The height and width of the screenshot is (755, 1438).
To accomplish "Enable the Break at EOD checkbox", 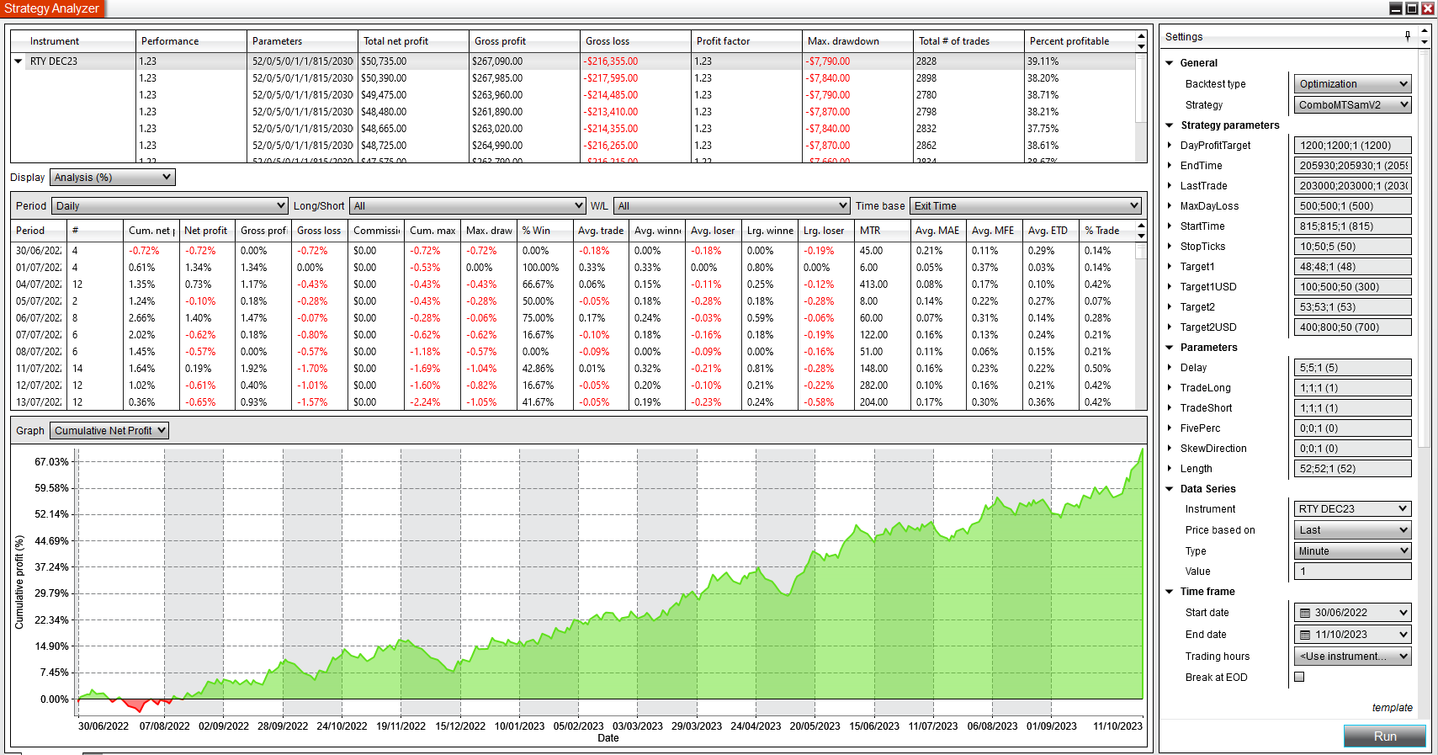I will (1299, 677).
